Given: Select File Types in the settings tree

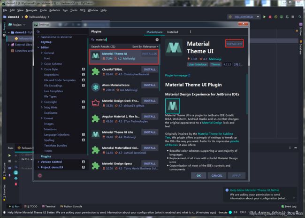Looking at the screenshot, I should pyautogui.click(x=50, y=96).
